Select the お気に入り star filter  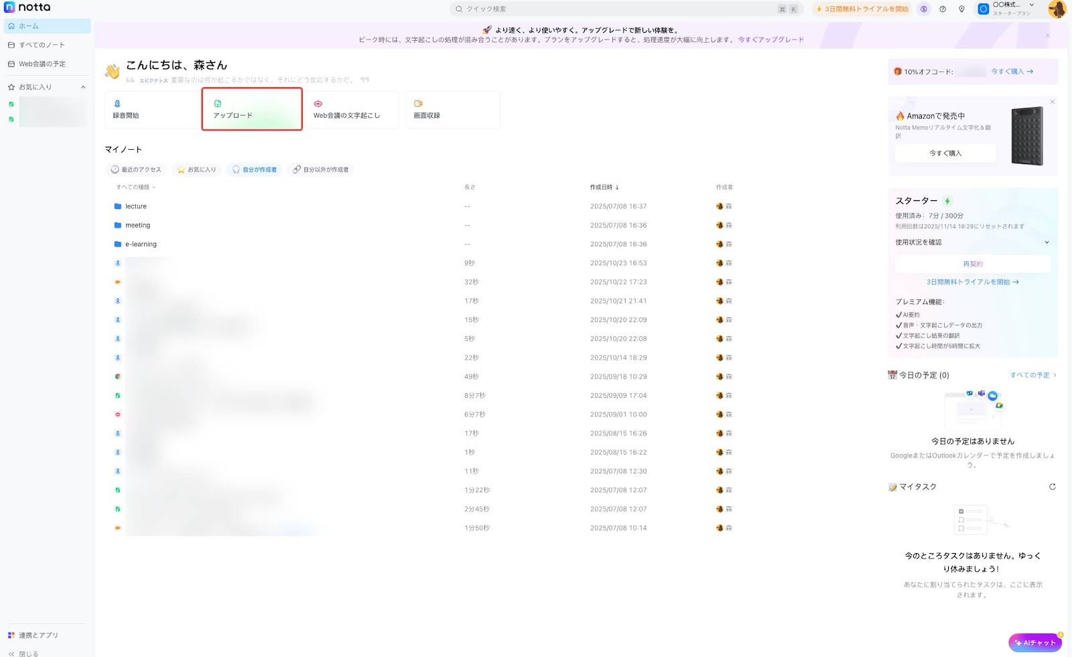(x=196, y=170)
